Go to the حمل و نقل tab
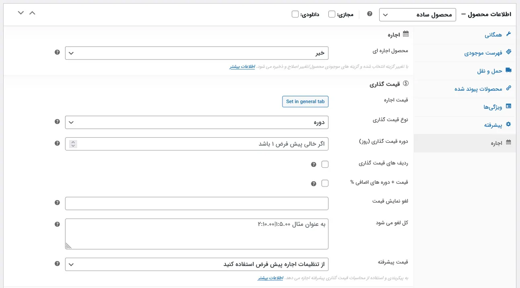The width and height of the screenshot is (520, 288). pos(465,71)
